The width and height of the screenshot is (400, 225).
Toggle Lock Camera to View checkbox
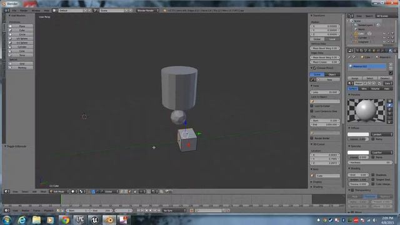point(312,111)
